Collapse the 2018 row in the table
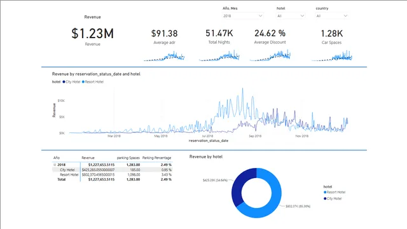Viewport: 407px width, 229px height. 55,165
